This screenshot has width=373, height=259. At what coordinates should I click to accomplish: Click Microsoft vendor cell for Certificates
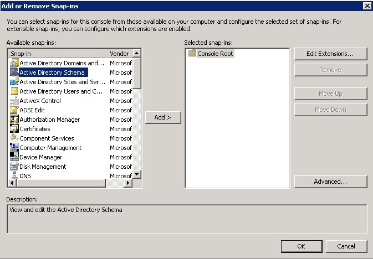point(121,129)
